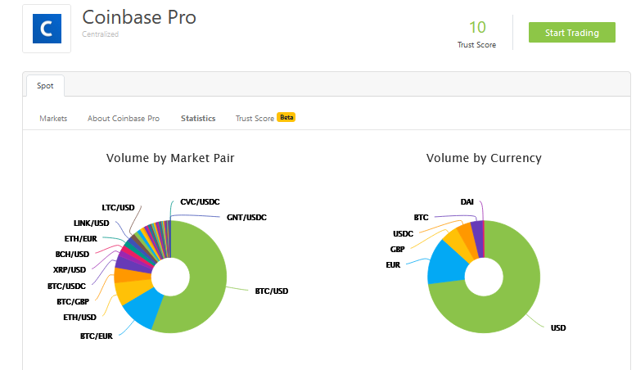Open the Trust Score tab

tap(255, 119)
